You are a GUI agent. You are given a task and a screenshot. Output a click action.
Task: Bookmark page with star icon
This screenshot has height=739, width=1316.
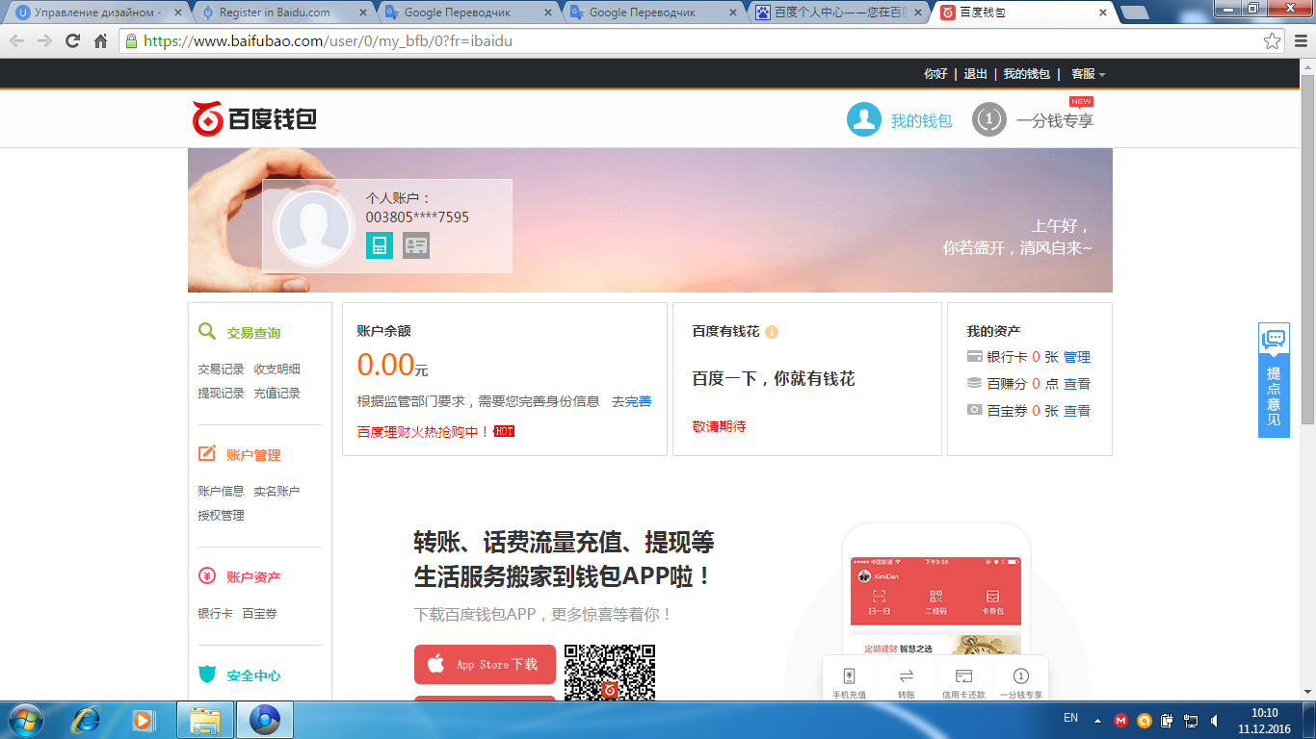pos(1273,41)
